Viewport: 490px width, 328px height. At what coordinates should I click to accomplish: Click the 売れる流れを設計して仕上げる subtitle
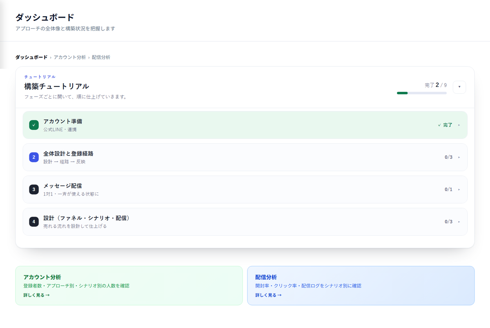75,226
